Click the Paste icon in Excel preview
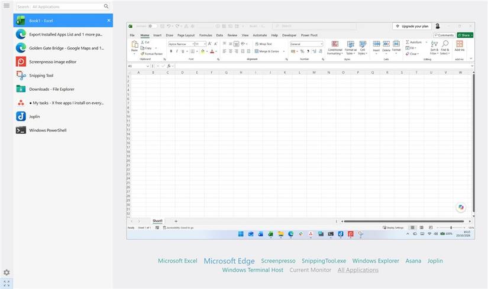Image resolution: width=488 pixels, height=289 pixels. point(134,44)
